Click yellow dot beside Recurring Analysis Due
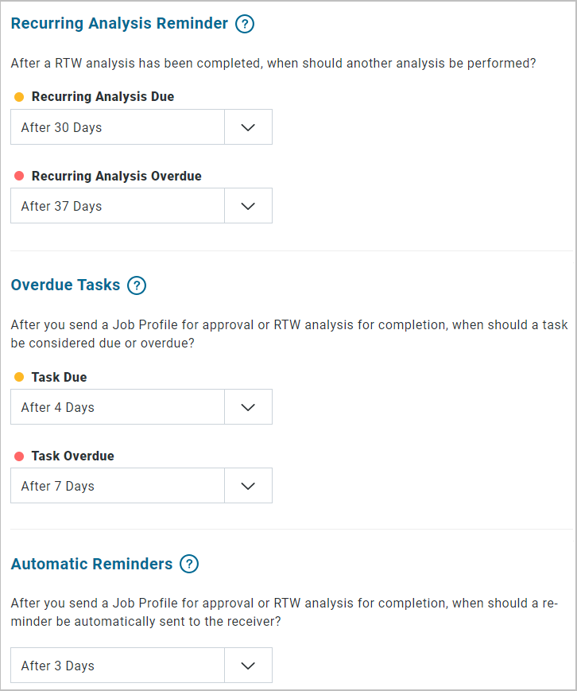The image size is (577, 691). [19, 97]
